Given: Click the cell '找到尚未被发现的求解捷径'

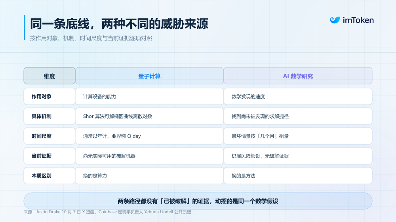Looking at the screenshot, I should tap(298, 116).
